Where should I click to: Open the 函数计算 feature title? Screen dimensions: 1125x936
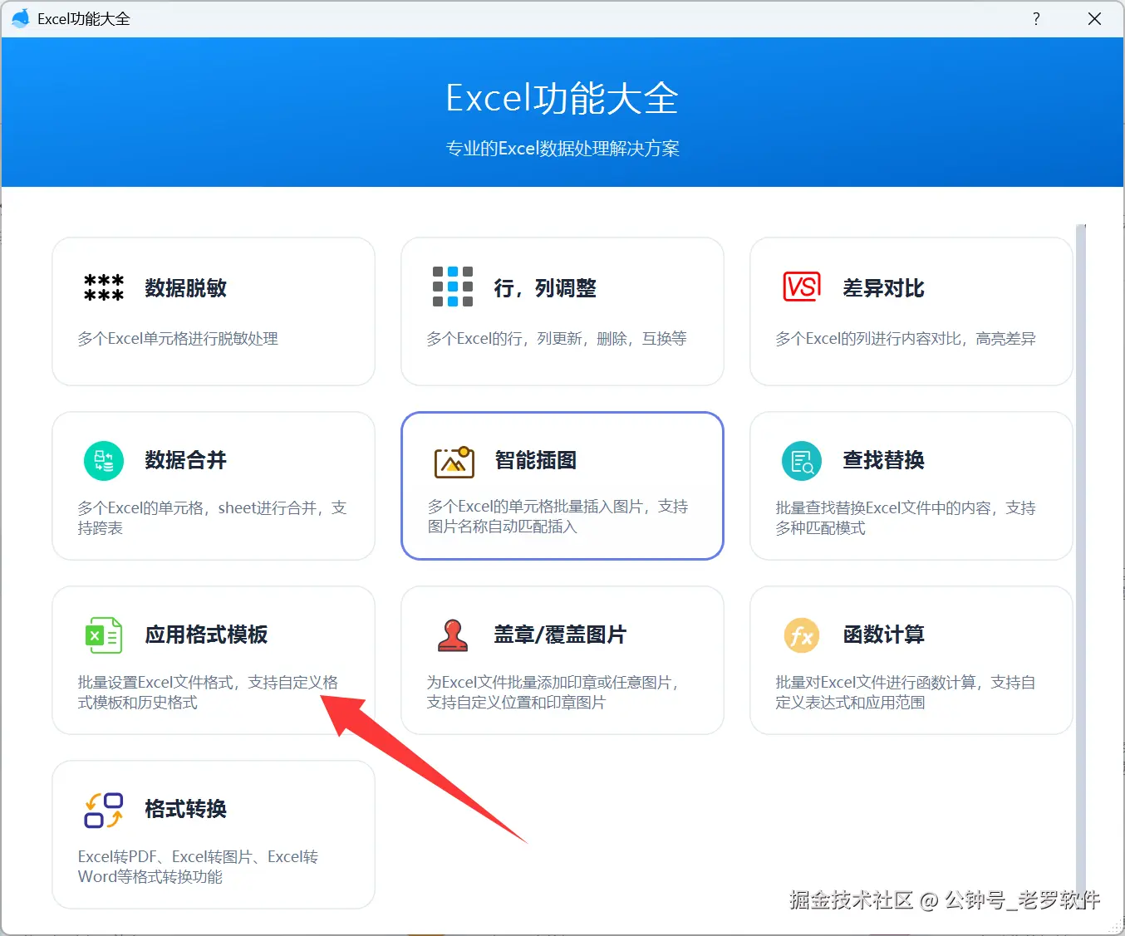(883, 635)
